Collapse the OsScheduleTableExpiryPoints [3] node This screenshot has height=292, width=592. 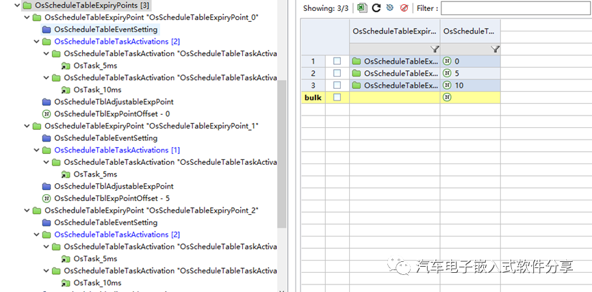(17, 5)
